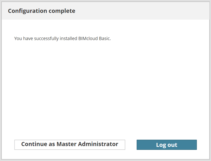
Task: Click the successfully installed BIMcloud Basic message
Action: pyautogui.click(x=63, y=39)
